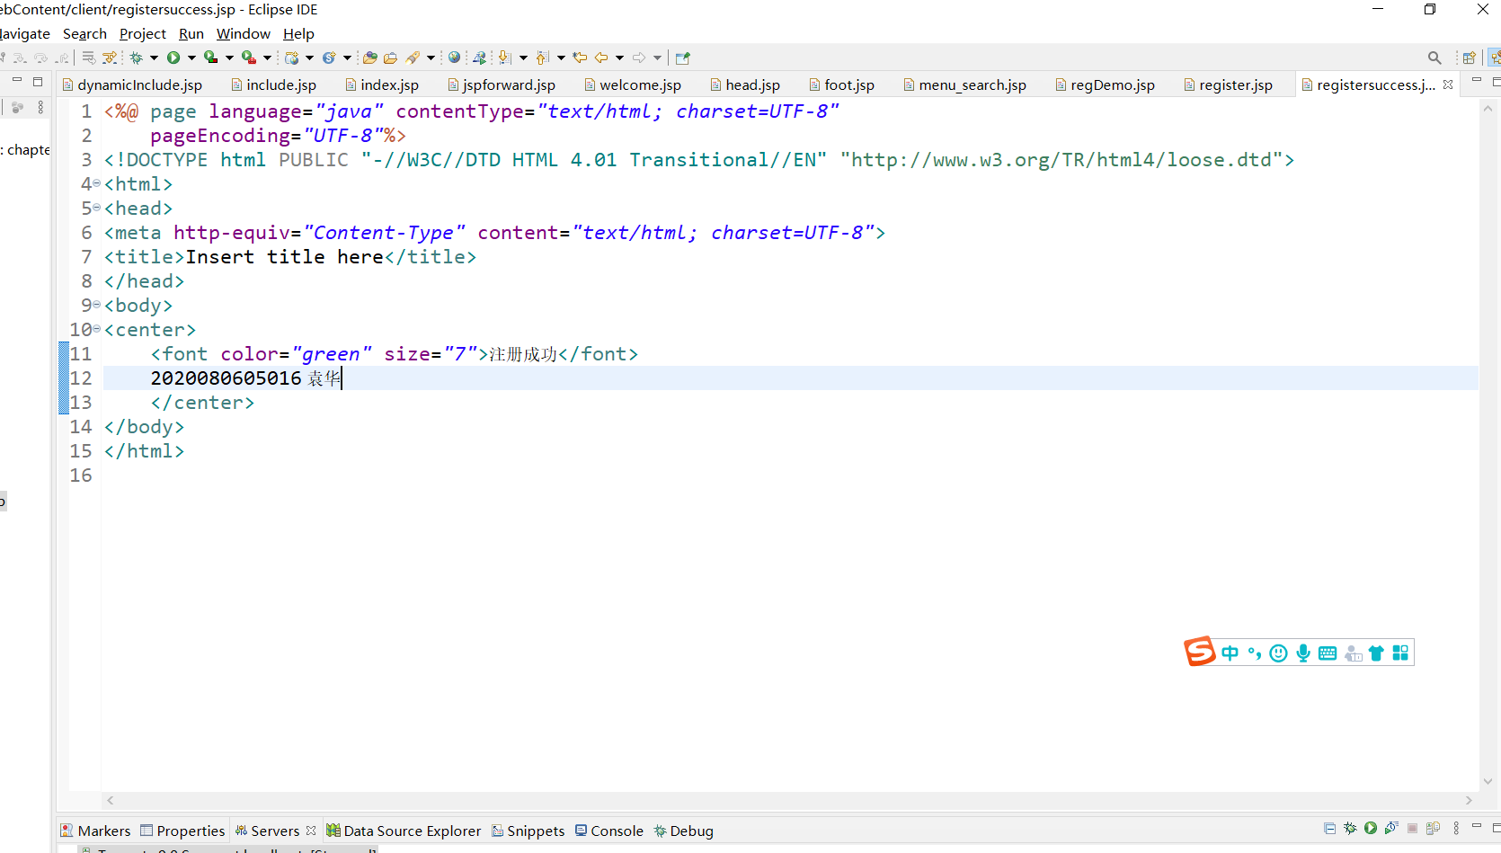Open the Servers panel view menu
The width and height of the screenshot is (1501, 853).
(1456, 828)
